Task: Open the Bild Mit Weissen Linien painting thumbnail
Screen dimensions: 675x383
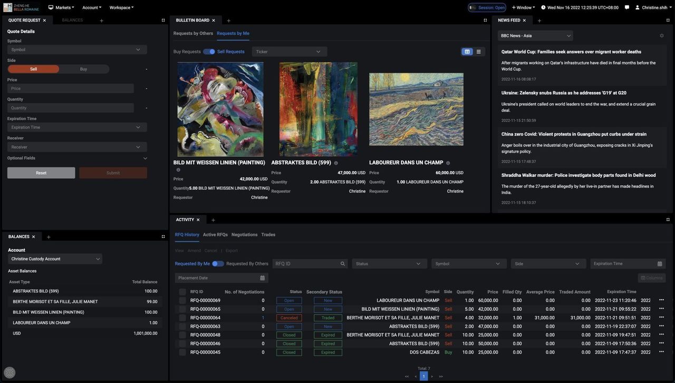Action: [220, 109]
